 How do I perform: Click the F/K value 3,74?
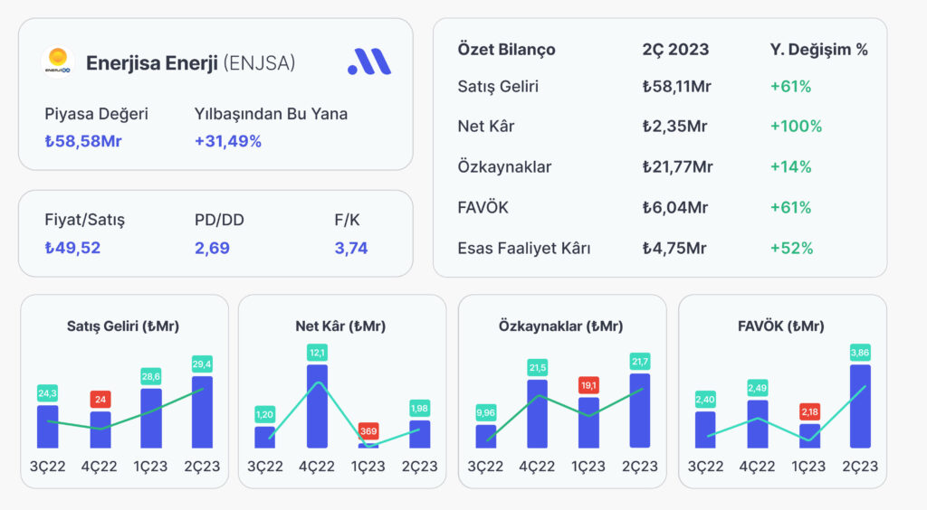click(351, 248)
